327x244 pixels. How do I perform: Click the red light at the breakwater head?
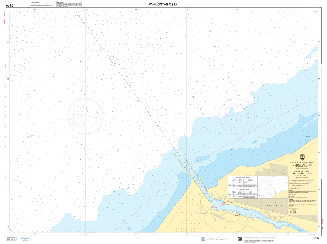tap(187, 161)
